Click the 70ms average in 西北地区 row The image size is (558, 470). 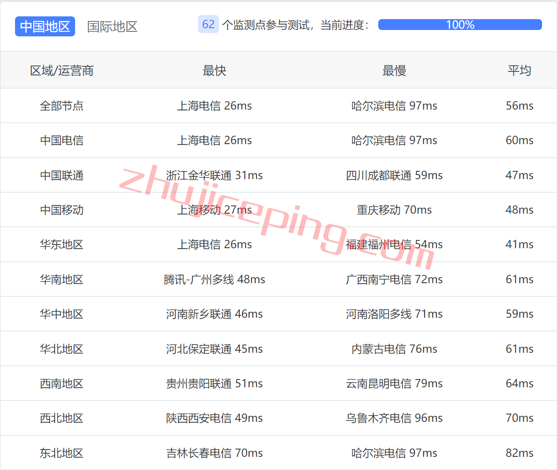pyautogui.click(x=519, y=418)
